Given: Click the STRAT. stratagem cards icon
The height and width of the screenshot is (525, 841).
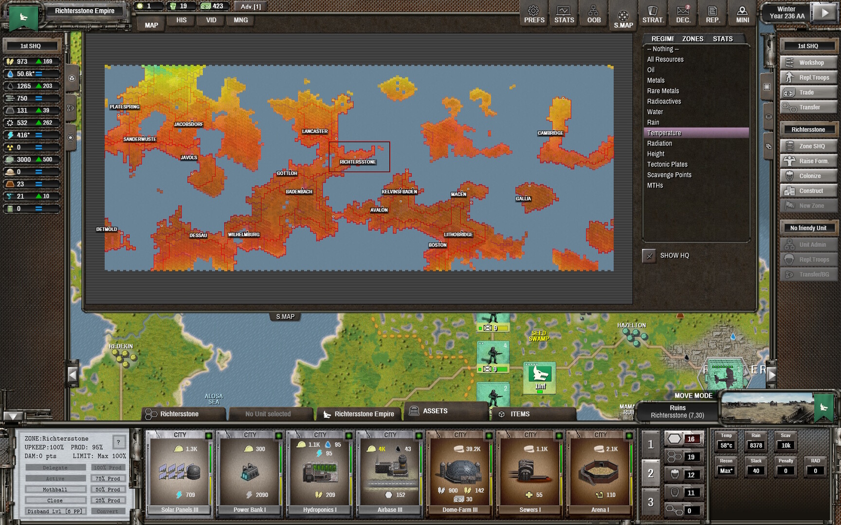Looking at the screenshot, I should click(x=652, y=13).
